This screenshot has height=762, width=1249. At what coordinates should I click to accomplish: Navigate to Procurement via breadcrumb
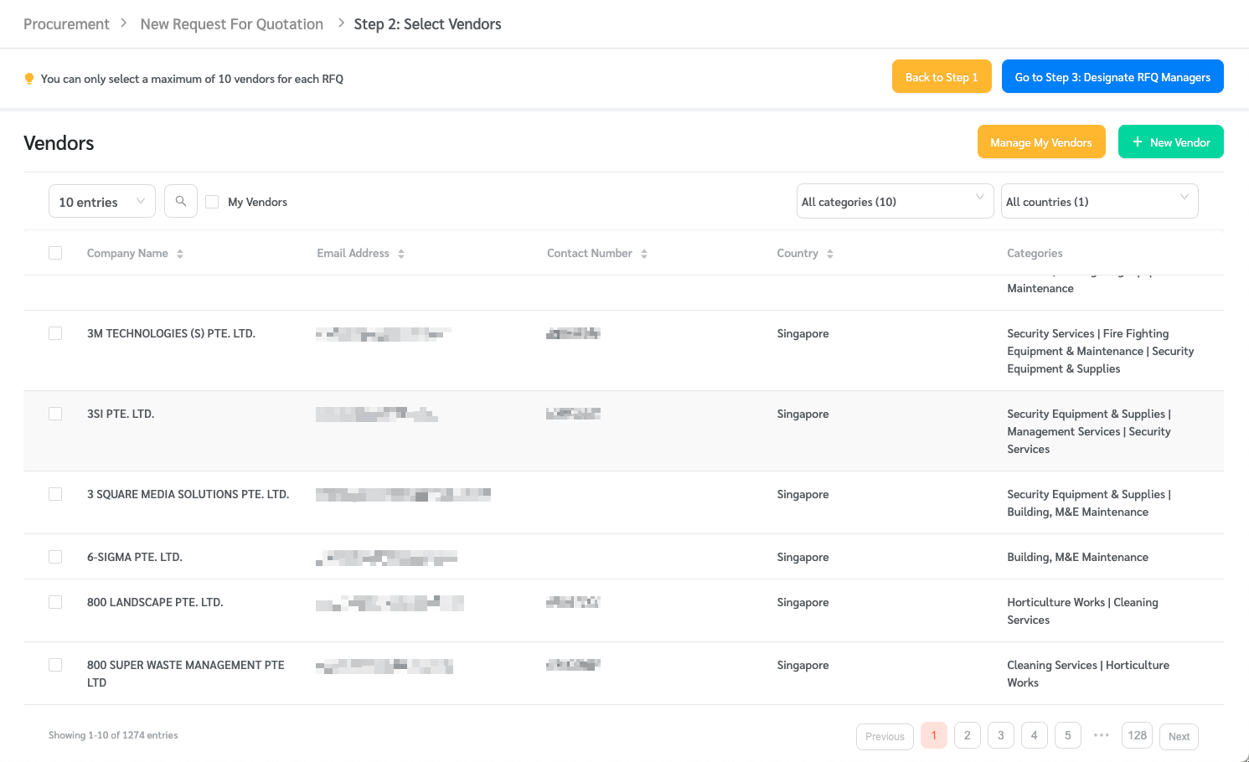(66, 23)
